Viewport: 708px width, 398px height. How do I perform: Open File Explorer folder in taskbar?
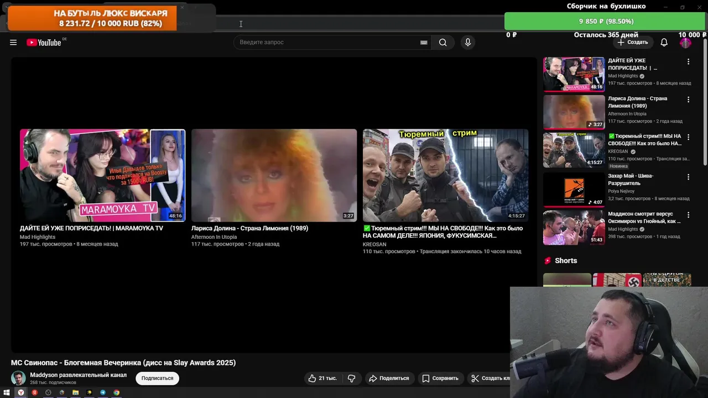[x=76, y=392]
